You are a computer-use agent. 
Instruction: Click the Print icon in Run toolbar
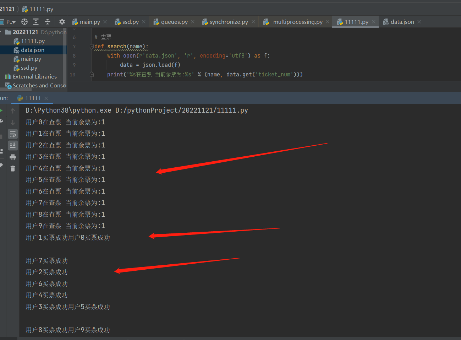click(13, 157)
